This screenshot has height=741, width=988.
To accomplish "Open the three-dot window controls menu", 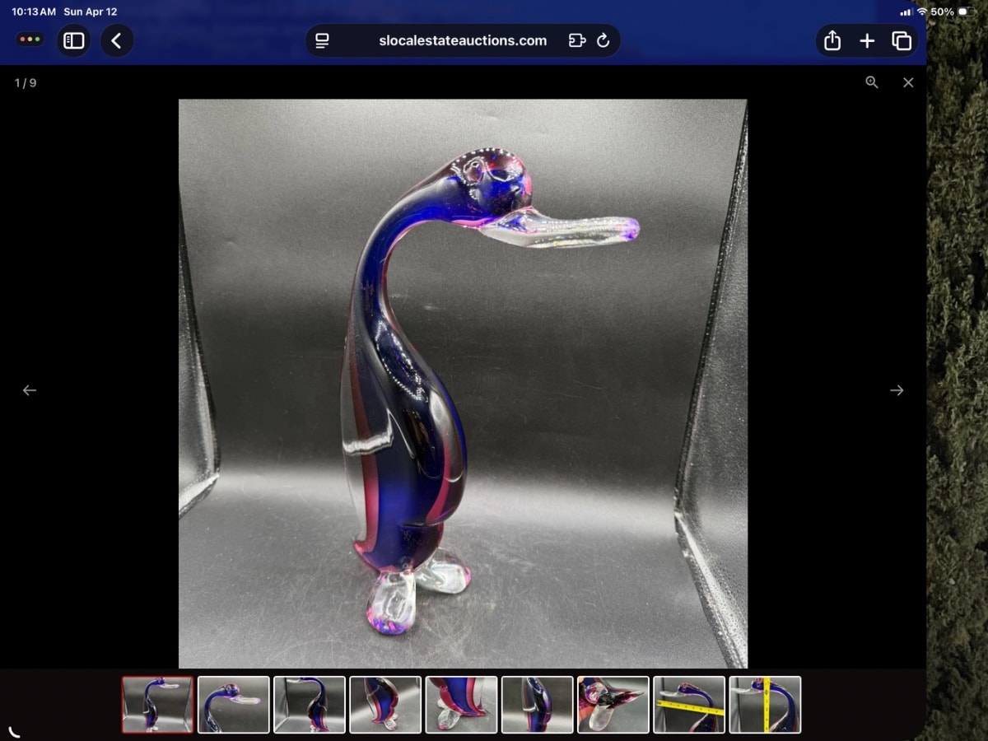I will click(30, 40).
